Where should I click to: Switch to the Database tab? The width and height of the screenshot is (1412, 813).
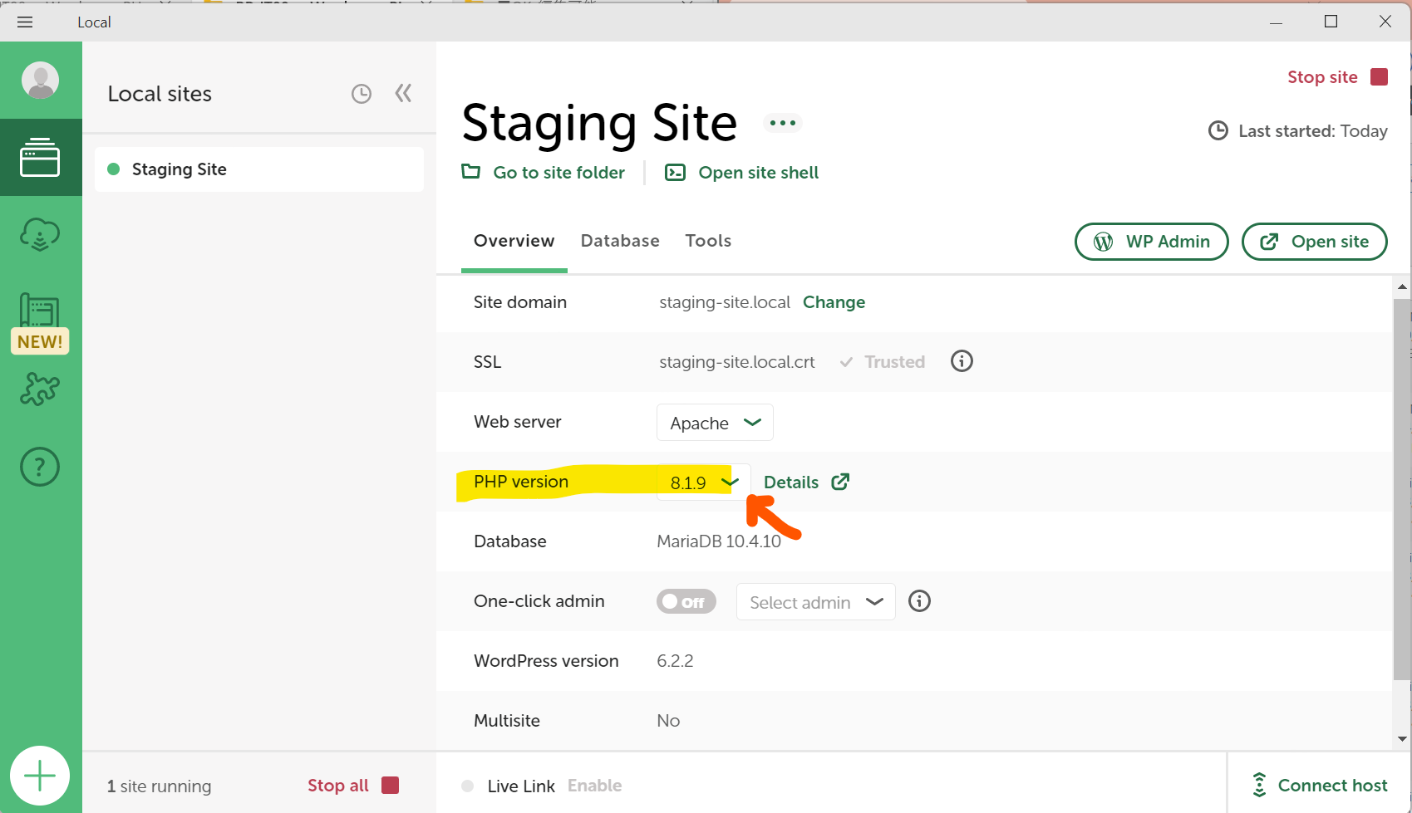point(620,241)
